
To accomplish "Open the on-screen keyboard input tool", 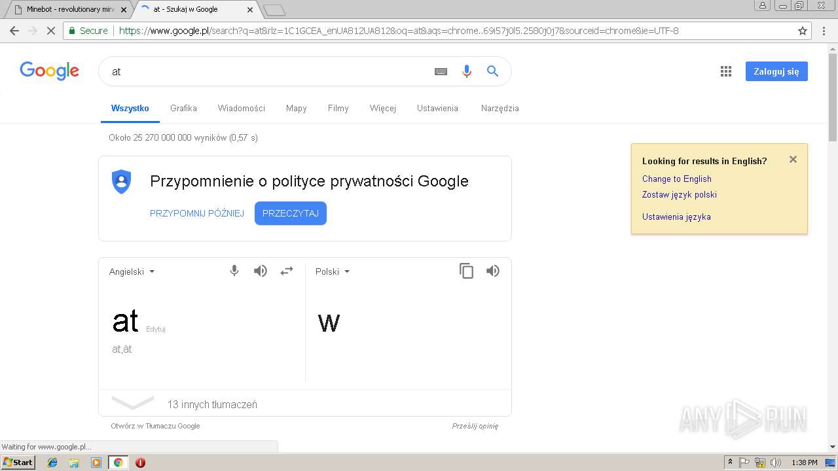I will [x=441, y=72].
